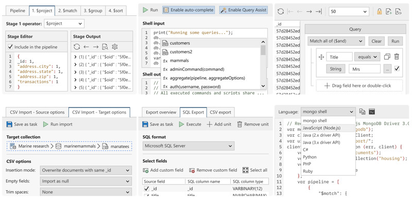Click the ellipsis button beside Mrs
This screenshot has height=200, width=412.
[387, 69]
